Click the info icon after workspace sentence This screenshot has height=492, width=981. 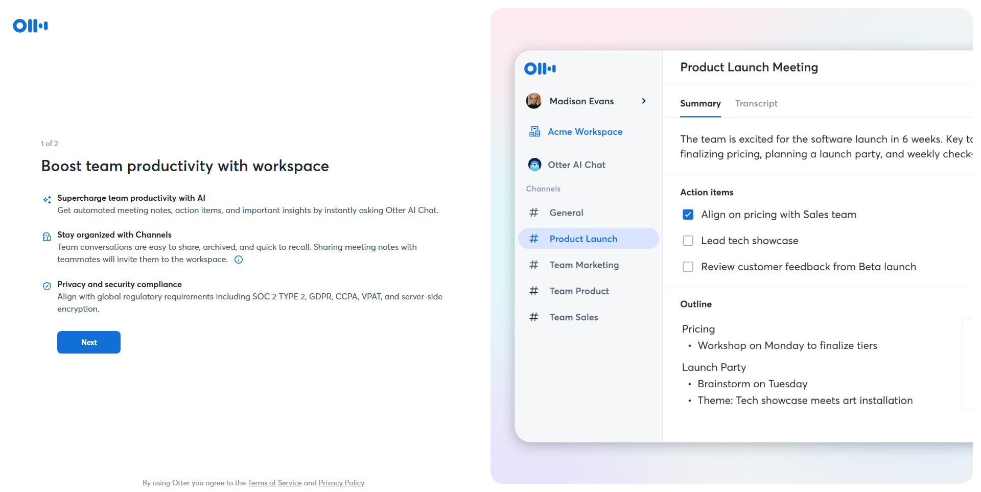[x=239, y=260]
